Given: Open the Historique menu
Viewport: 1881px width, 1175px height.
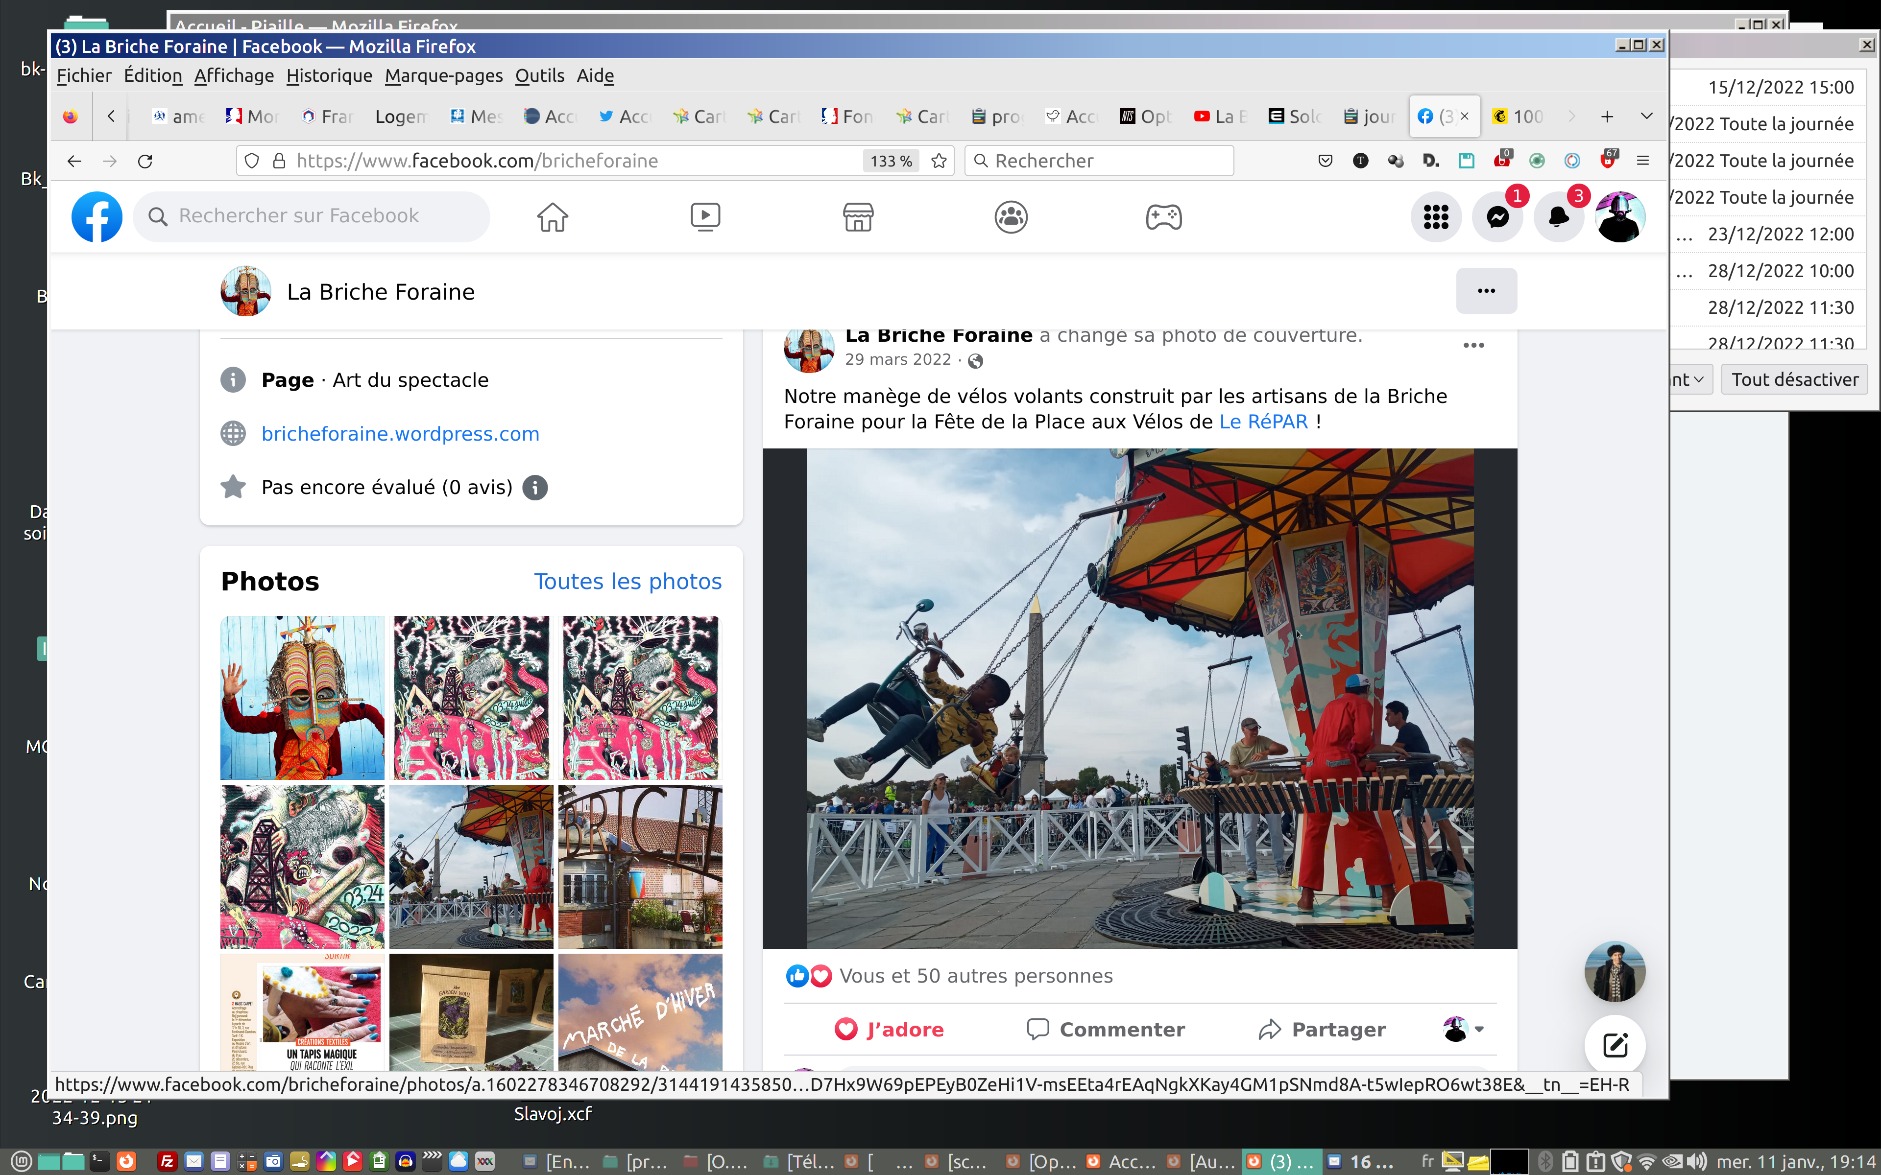Looking at the screenshot, I should (x=329, y=75).
